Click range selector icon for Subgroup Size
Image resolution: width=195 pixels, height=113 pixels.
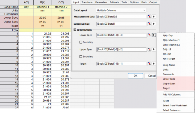tap(149, 24)
